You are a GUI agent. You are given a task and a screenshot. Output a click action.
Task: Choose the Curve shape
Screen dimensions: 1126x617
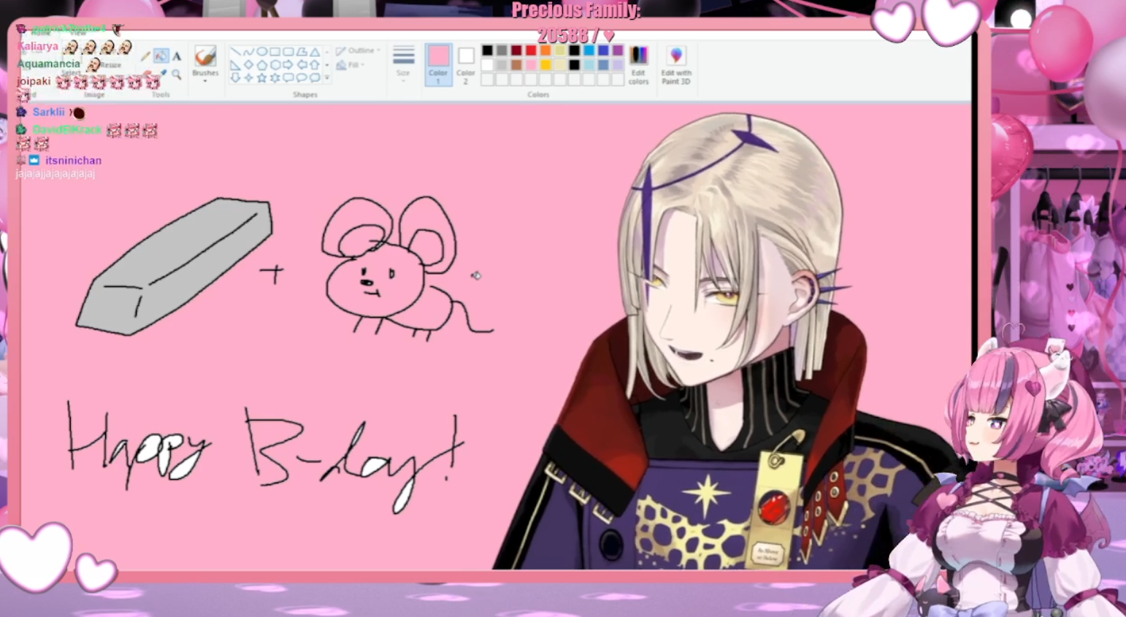(248, 52)
